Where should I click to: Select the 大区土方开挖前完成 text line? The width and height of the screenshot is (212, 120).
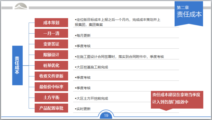92,99
